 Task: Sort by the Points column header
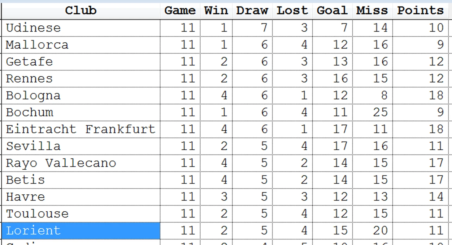tap(420, 11)
